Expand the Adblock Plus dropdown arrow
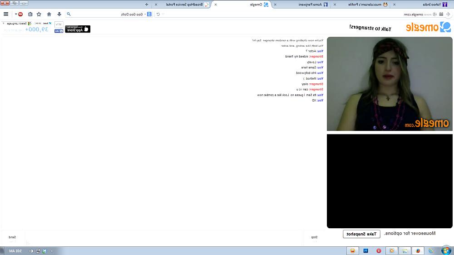The width and height of the screenshot is (454, 255). pos(16,14)
